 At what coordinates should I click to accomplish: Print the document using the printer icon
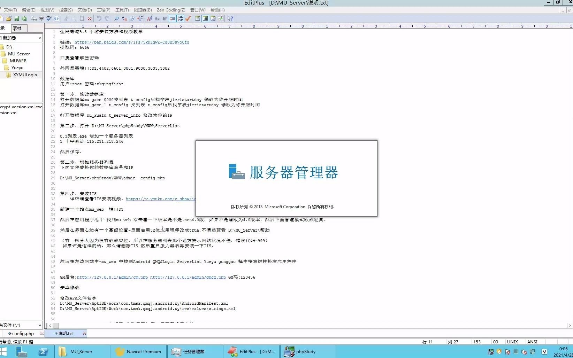tap(41, 18)
